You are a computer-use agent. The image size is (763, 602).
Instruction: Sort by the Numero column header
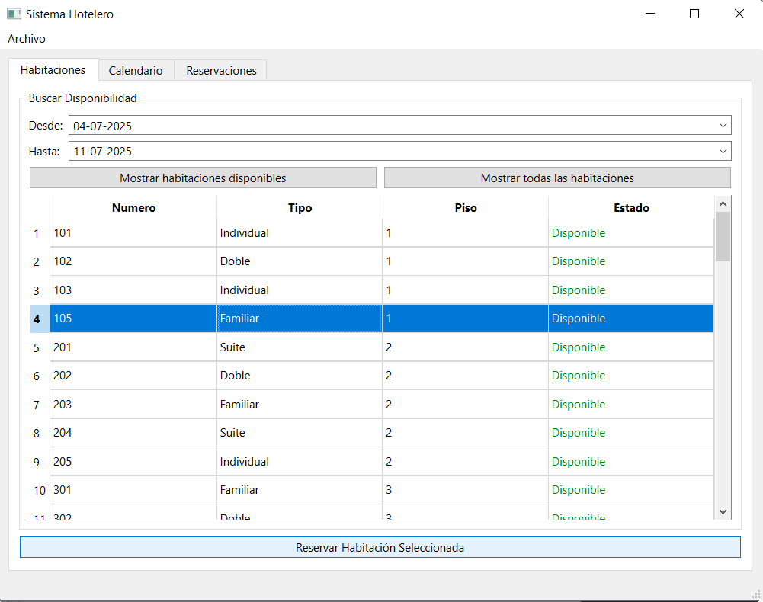click(133, 208)
